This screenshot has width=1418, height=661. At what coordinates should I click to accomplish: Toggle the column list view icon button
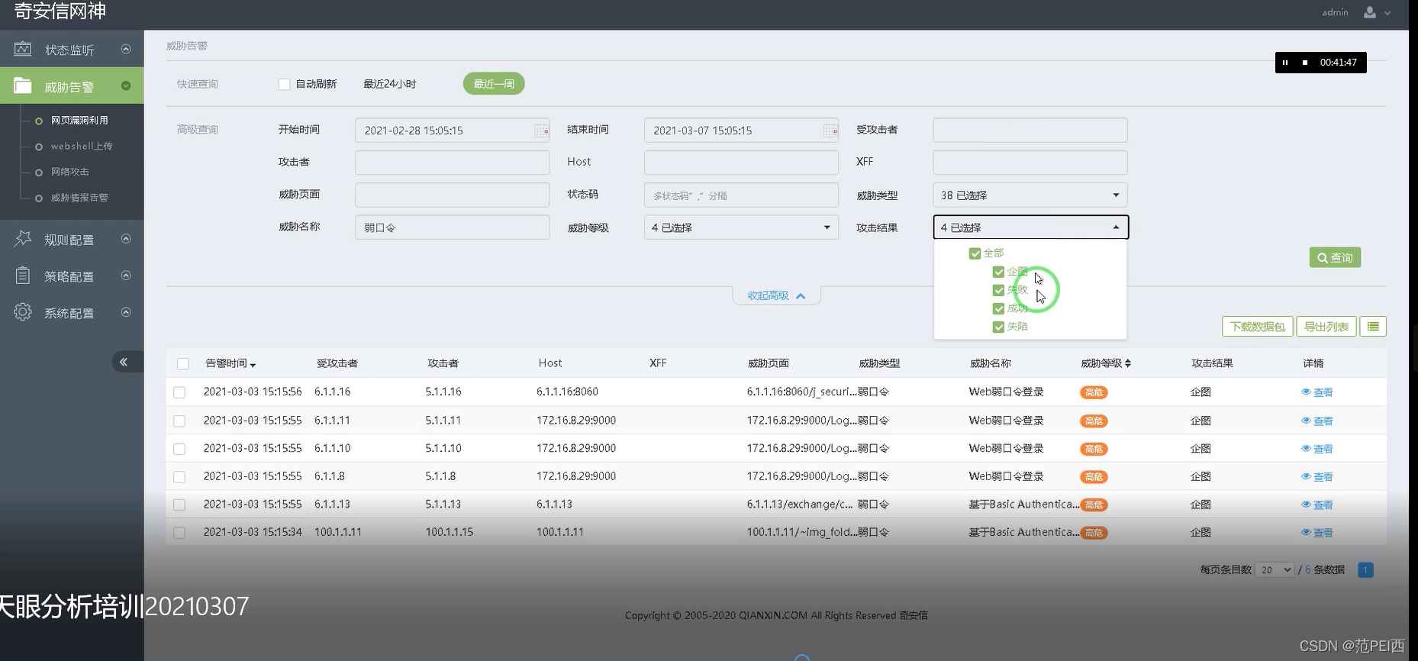(1373, 327)
